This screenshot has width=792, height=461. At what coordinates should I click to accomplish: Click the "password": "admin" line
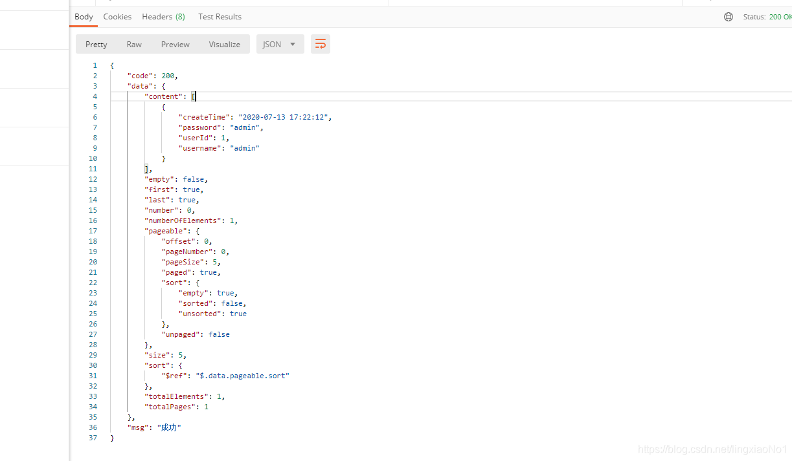point(221,127)
